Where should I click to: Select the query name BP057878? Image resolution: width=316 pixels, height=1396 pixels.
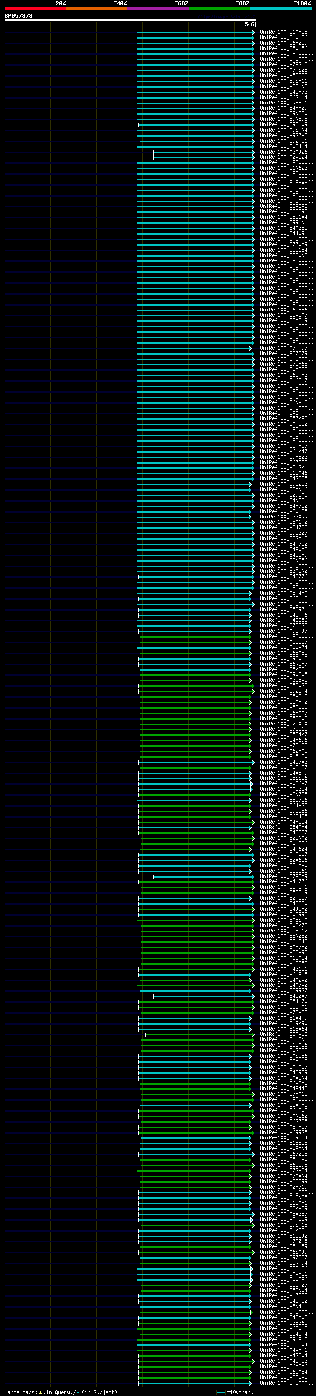coord(18,16)
